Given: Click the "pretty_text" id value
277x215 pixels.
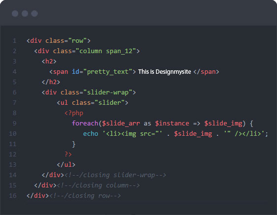Looking at the screenshot, I should (108, 72).
